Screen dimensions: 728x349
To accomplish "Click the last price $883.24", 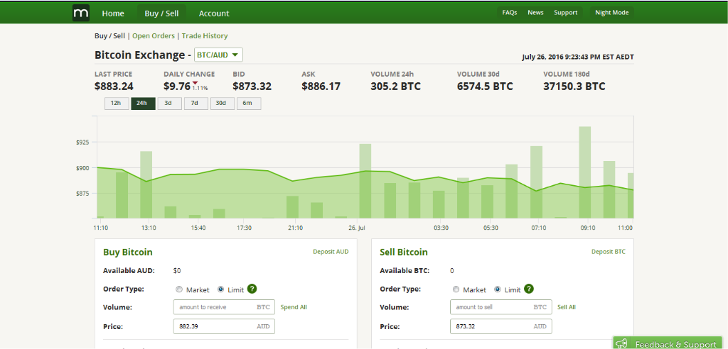I will point(114,87).
